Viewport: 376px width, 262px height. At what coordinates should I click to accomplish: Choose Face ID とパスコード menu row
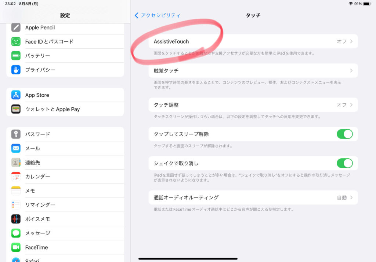(x=65, y=41)
